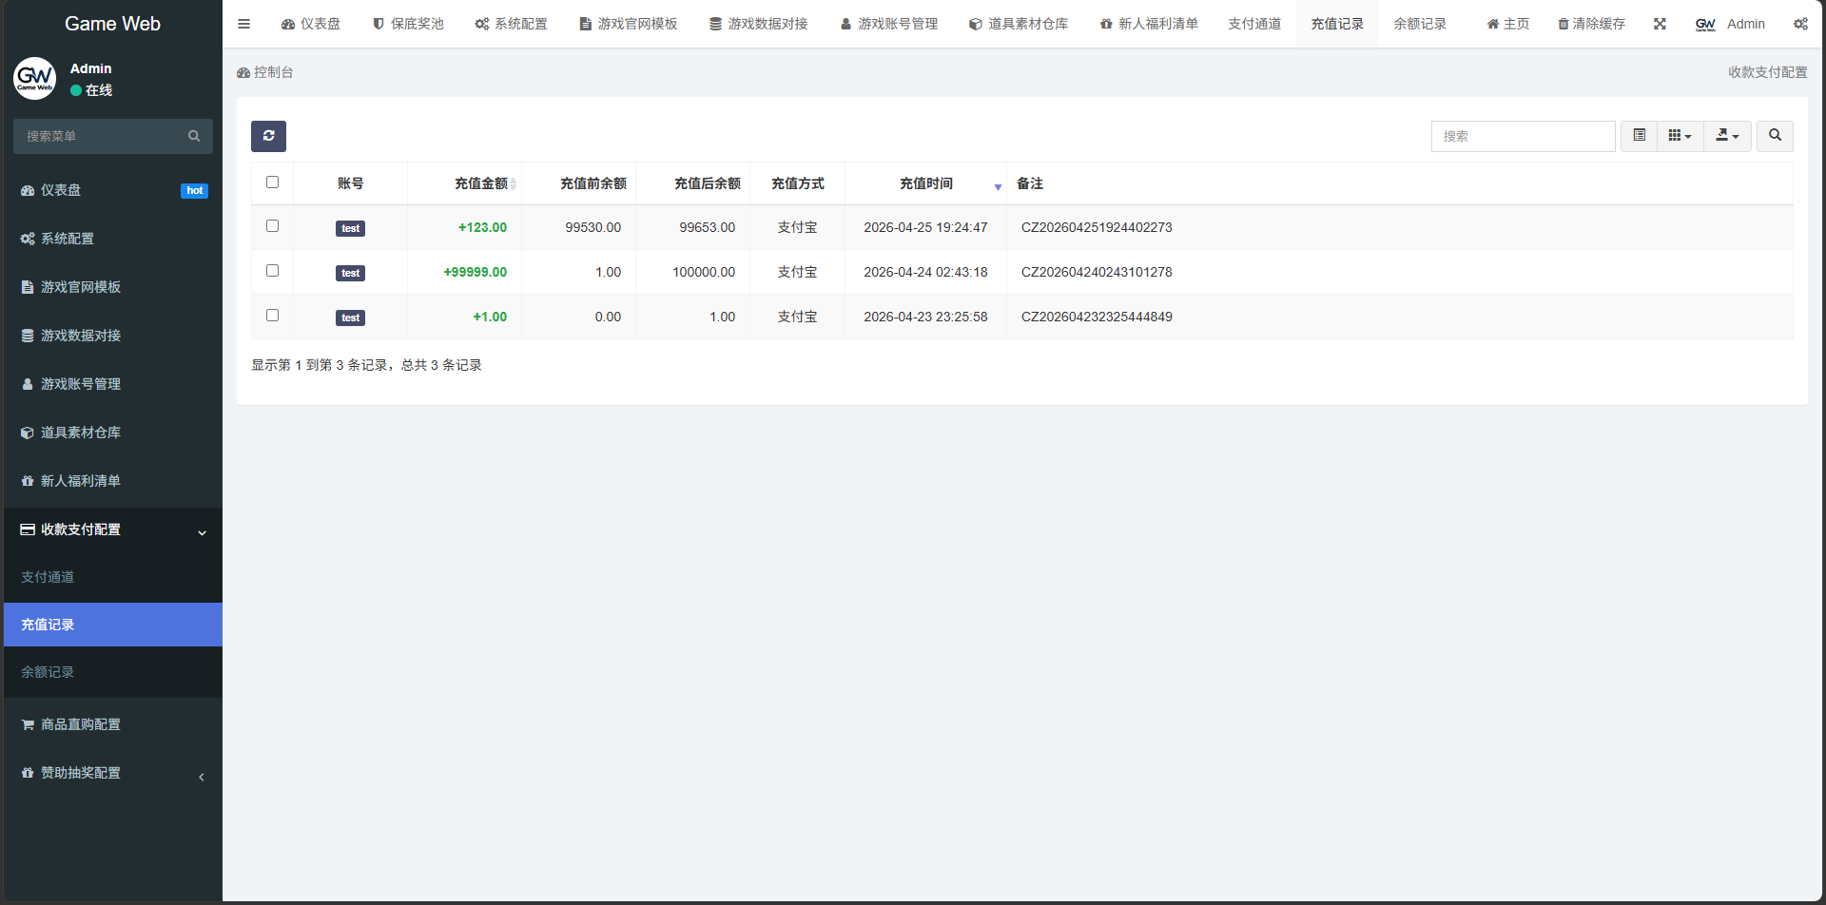Image resolution: width=1826 pixels, height=905 pixels.
Task: Click the fullscreen expand icon
Action: pyautogui.click(x=1660, y=24)
